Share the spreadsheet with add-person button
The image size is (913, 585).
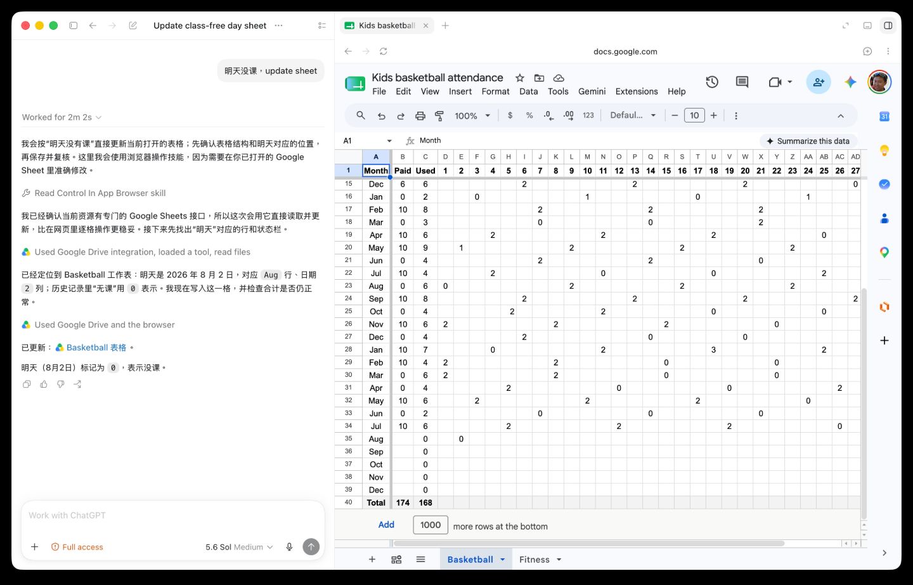(x=819, y=82)
